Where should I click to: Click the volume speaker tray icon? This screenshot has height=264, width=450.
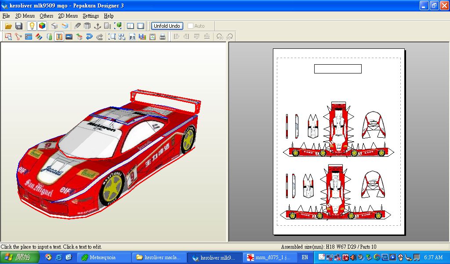click(x=353, y=257)
